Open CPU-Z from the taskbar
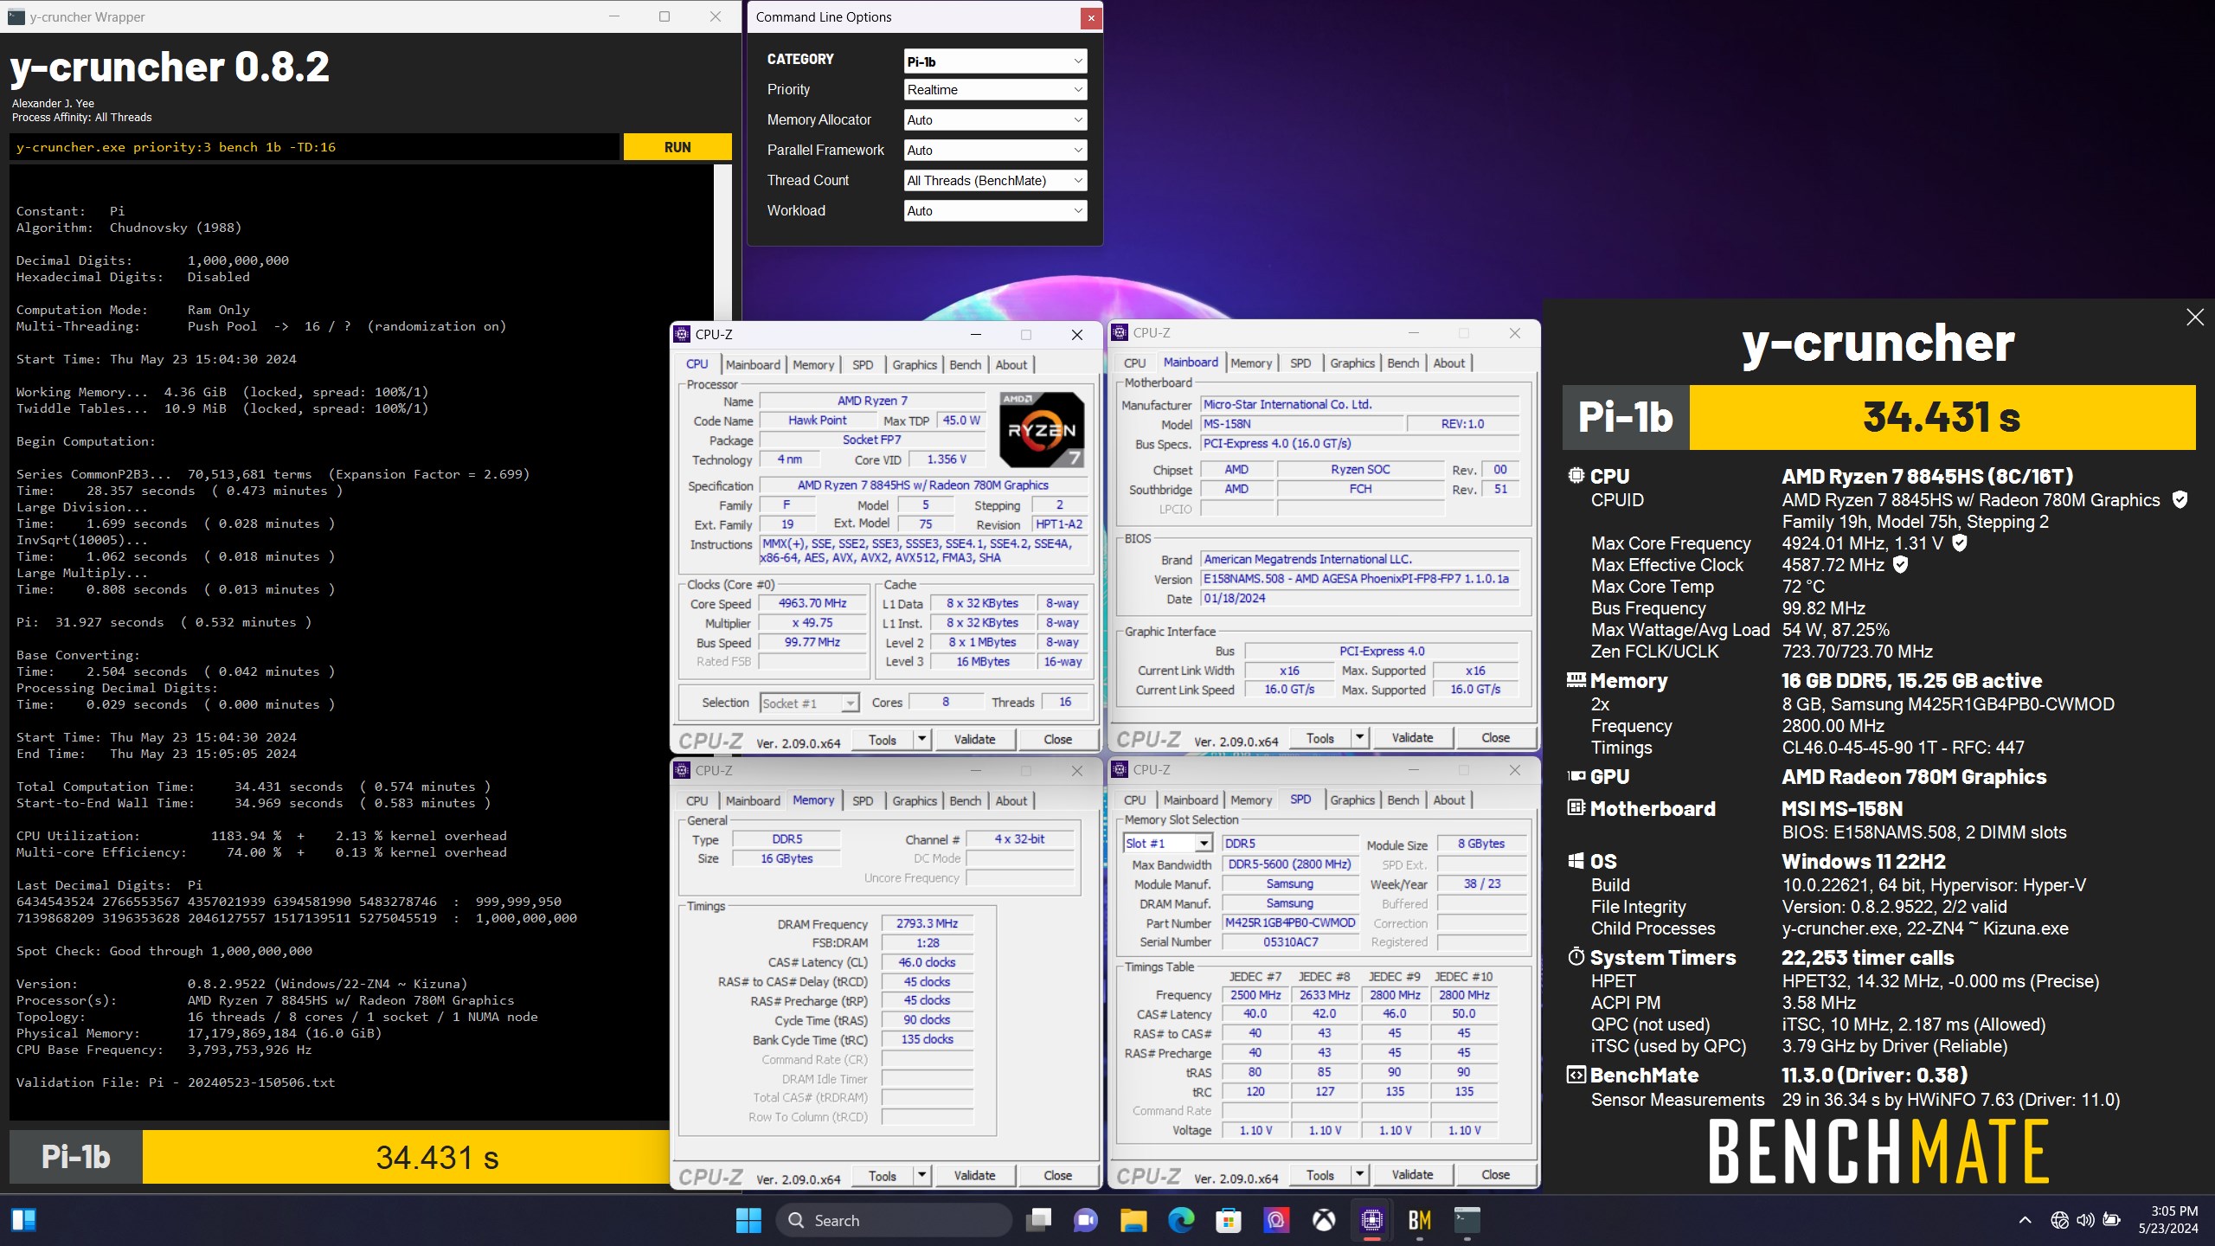Viewport: 2215px width, 1246px height. (1372, 1221)
